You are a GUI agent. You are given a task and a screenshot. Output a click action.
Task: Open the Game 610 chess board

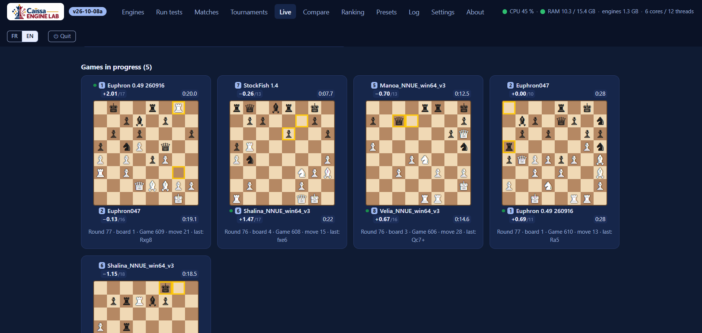554,153
